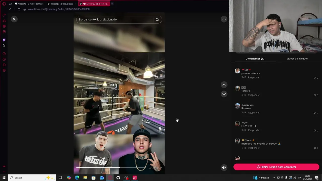The image size is (322, 181).
Task: Open .Aguilar_wb. profile avatar
Action: coord(237,106)
